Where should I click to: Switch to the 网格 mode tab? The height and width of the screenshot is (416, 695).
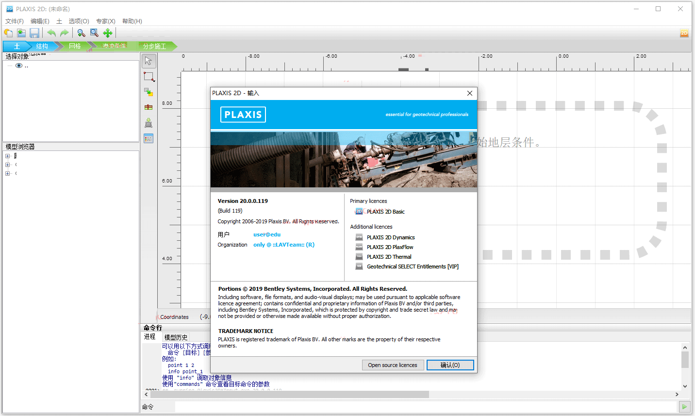pyautogui.click(x=75, y=46)
